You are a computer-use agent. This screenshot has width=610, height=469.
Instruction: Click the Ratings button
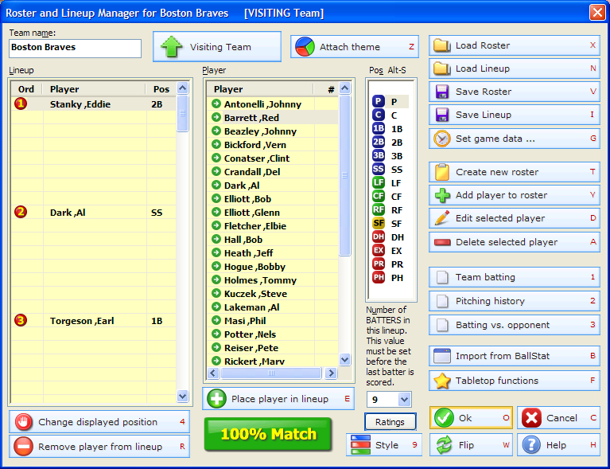(390, 422)
